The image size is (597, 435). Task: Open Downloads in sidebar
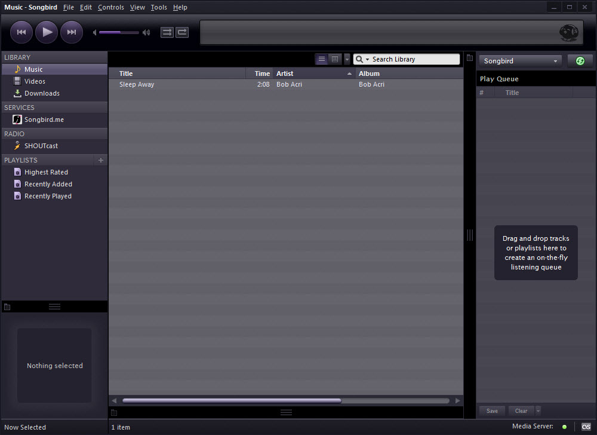(x=55, y=93)
